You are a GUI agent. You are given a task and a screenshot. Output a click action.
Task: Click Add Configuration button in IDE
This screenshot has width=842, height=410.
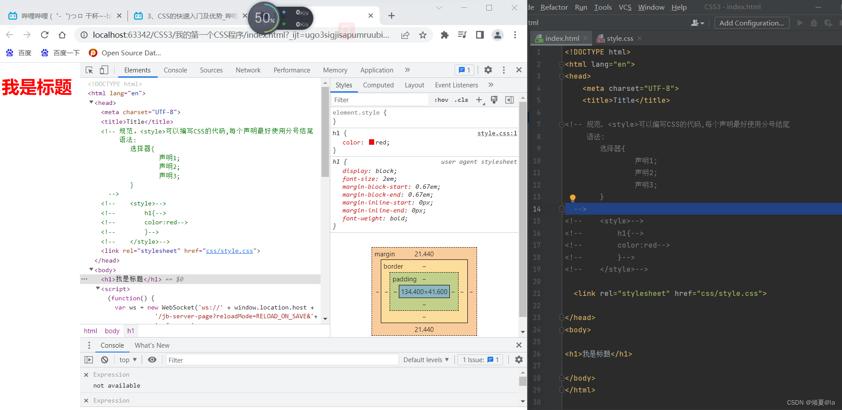(x=752, y=23)
